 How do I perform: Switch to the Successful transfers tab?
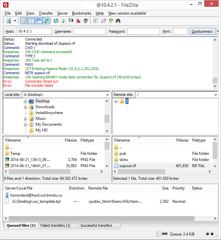tap(99, 225)
